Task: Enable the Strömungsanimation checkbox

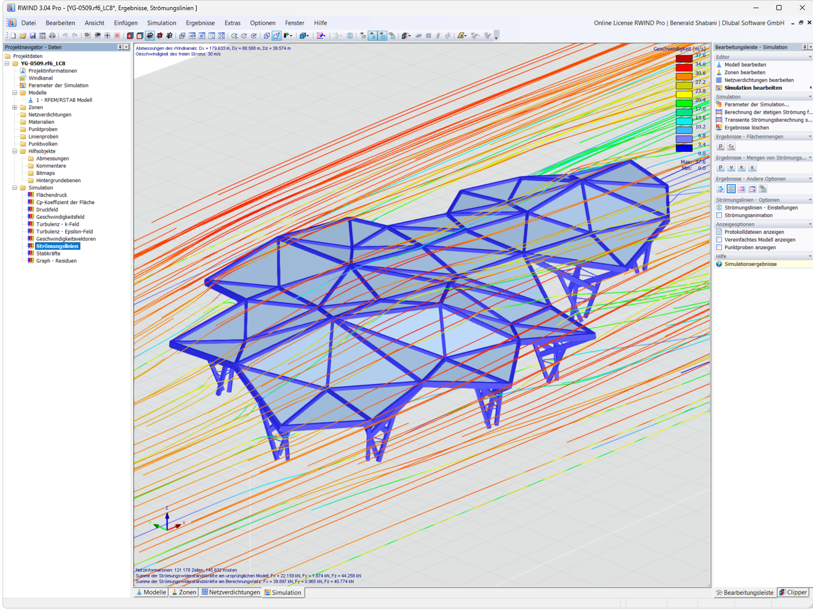Action: coord(720,215)
